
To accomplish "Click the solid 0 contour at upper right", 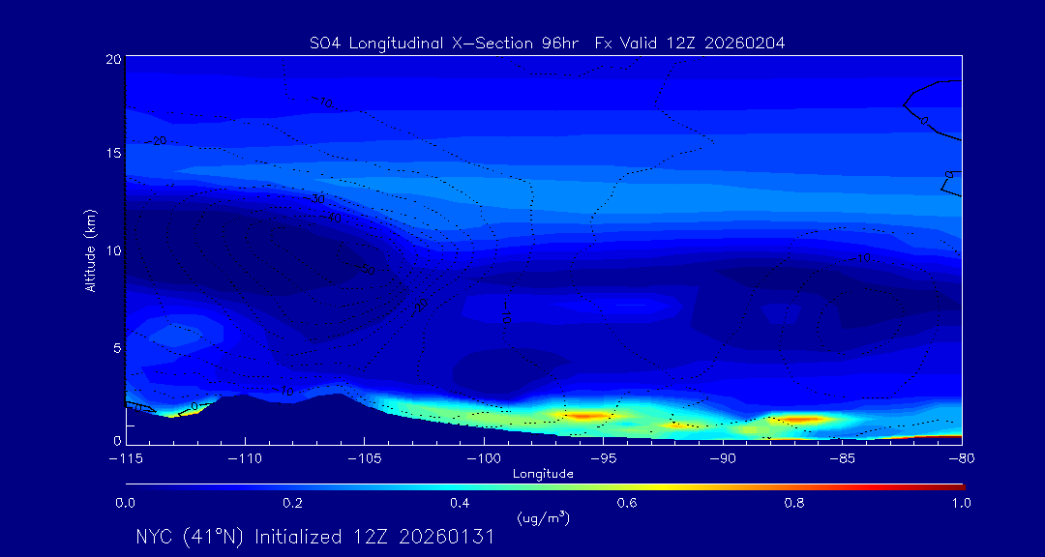I will [x=925, y=119].
